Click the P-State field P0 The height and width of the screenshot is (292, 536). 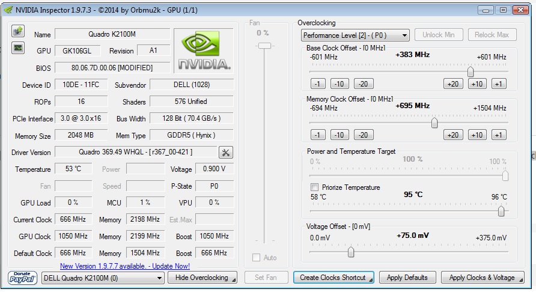[x=215, y=186]
